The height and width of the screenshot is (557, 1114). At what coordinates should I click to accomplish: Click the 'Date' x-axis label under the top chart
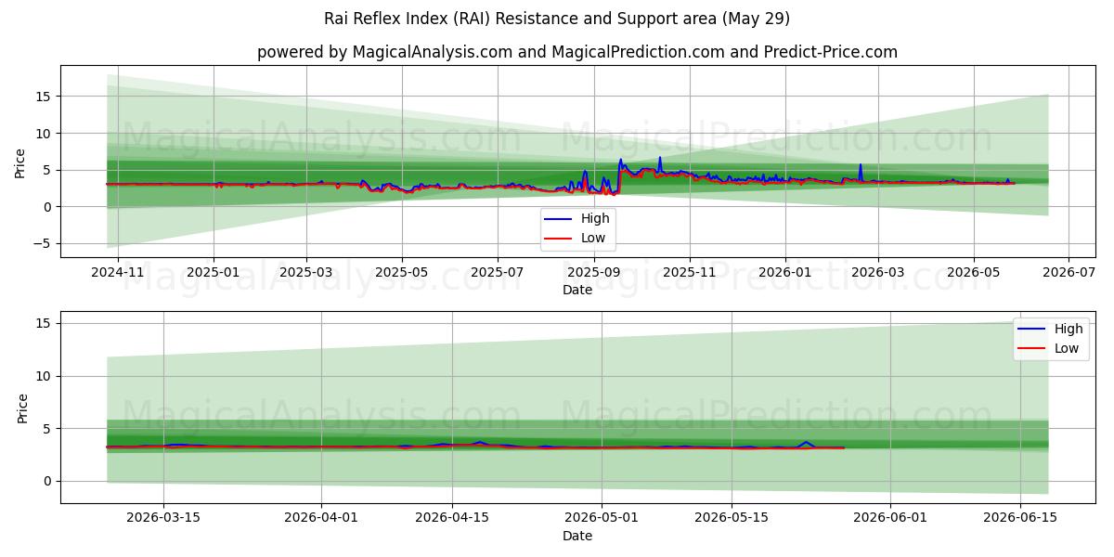[x=577, y=291]
